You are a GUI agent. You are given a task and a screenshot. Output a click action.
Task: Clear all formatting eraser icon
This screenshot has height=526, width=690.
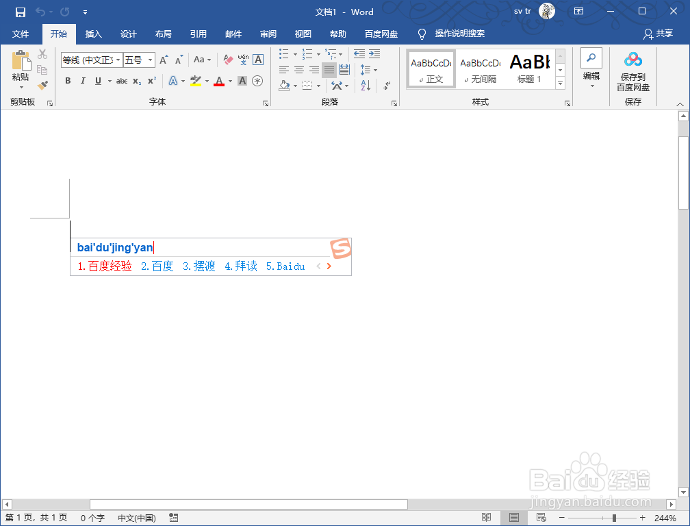coord(228,60)
